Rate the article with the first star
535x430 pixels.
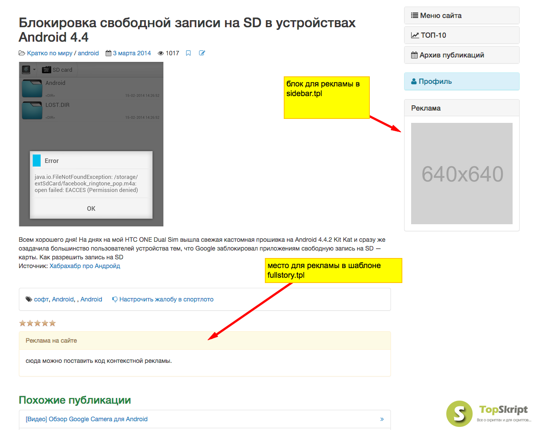coord(23,323)
